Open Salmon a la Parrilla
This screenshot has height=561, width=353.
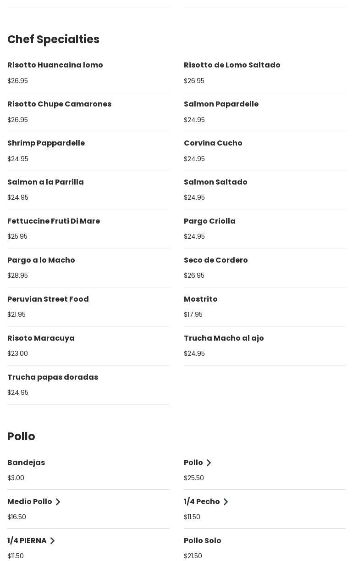click(x=45, y=182)
